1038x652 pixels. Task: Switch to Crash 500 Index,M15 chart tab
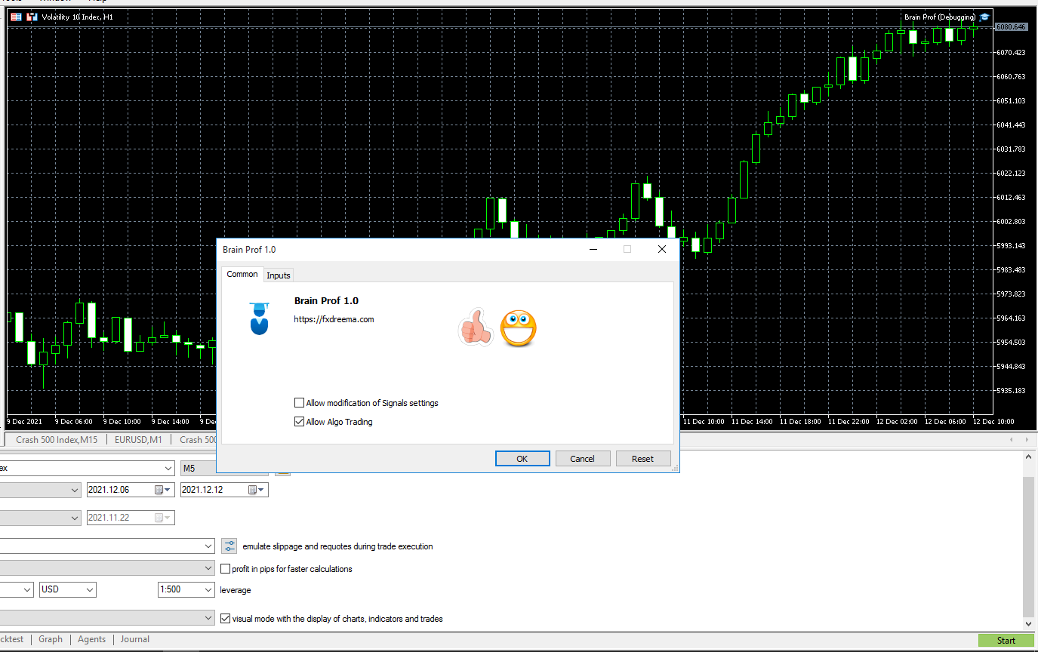click(x=57, y=439)
